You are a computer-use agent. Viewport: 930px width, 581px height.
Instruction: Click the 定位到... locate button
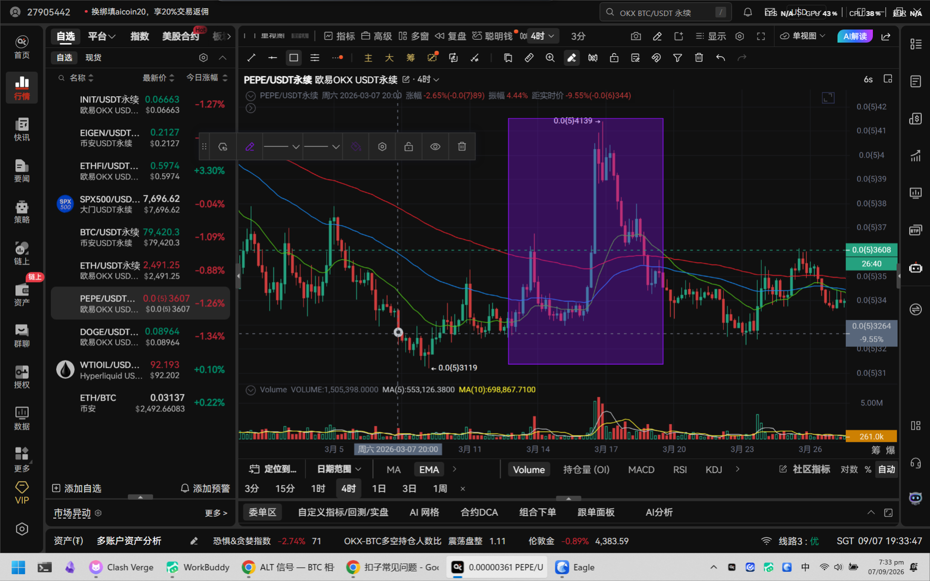273,469
